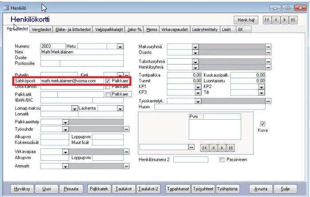Open the Tapahtumat button
The width and height of the screenshot is (310, 197).
(178, 189)
